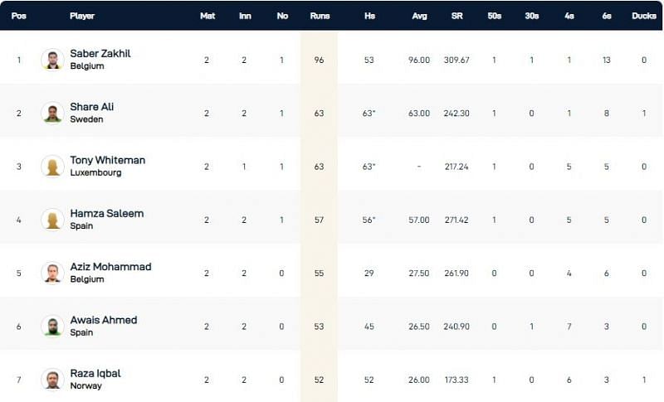664x402 pixels.
Task: Sort by the 6s column header
Action: point(607,16)
